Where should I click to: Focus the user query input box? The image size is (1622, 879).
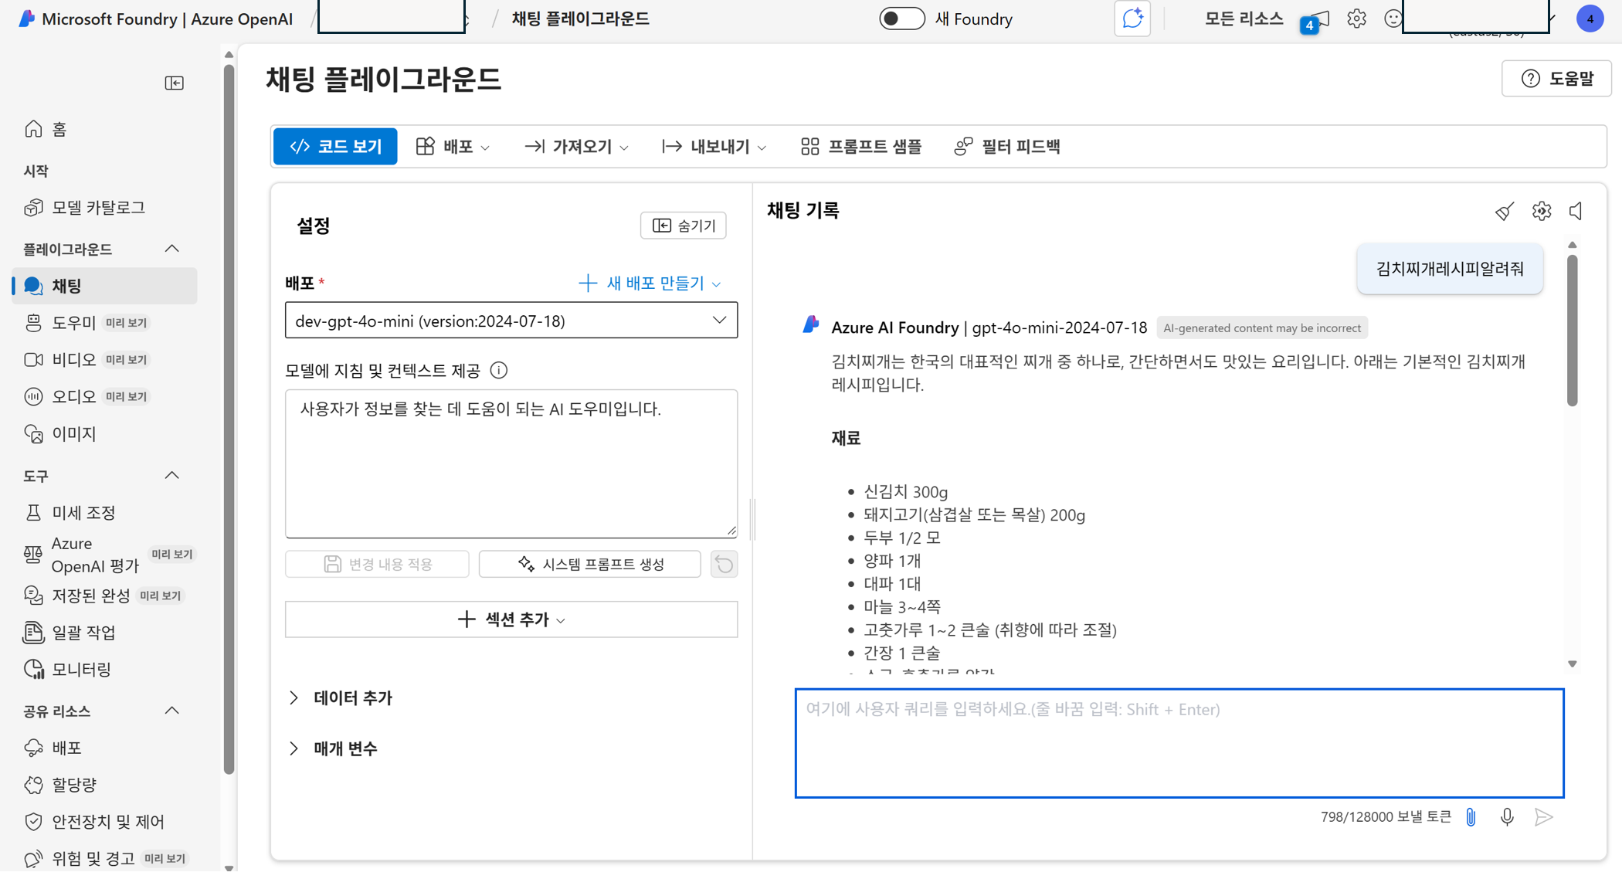[x=1179, y=743]
